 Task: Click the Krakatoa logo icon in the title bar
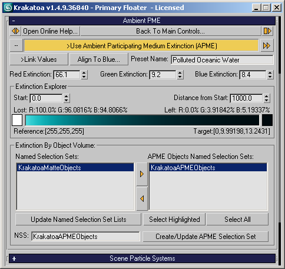click(x=8, y=8)
